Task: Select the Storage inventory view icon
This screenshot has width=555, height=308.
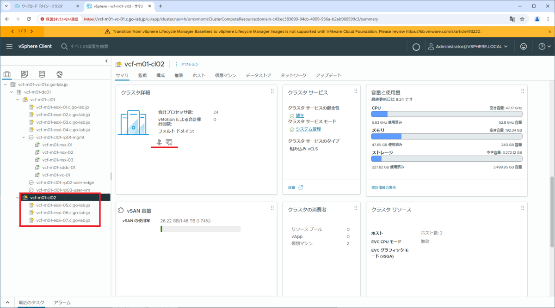Action: (x=42, y=74)
